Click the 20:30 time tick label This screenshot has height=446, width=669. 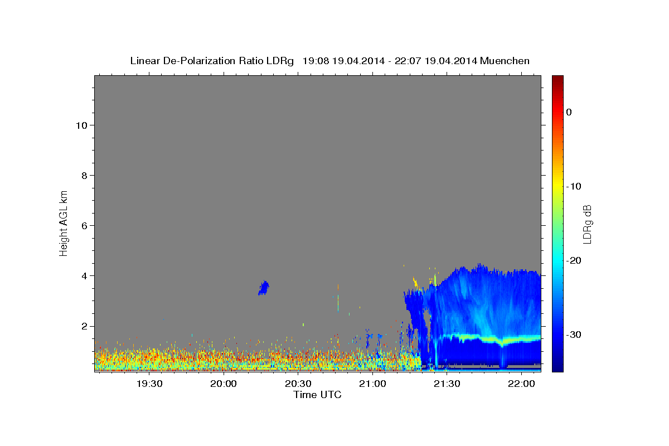click(x=298, y=384)
